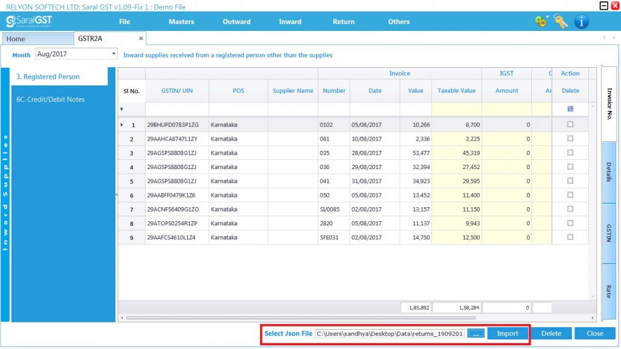
Task: Select GSTIN 29AAFCS4610L1Z4 cell
Action: 177,238
